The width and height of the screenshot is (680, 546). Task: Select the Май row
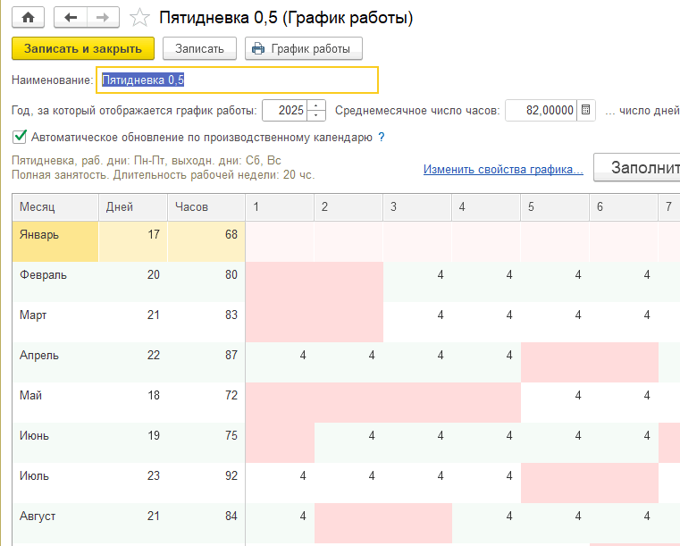346,402
